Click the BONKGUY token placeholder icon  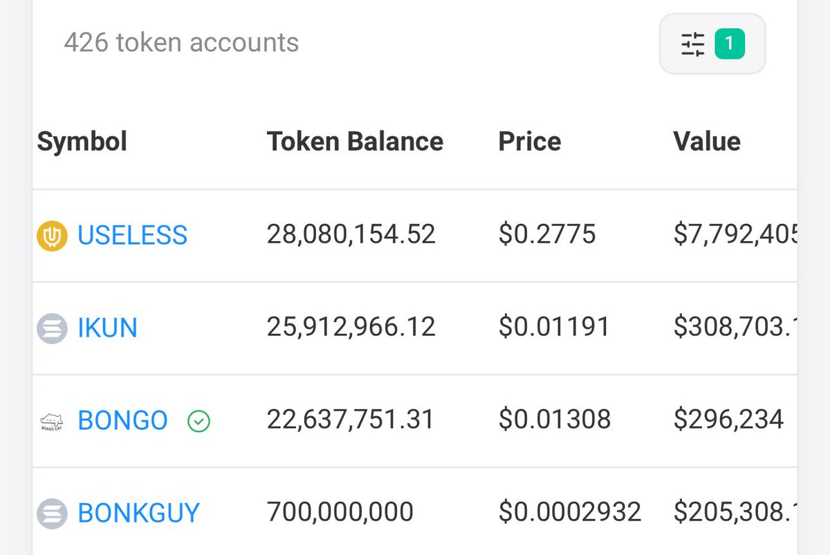tap(52, 513)
